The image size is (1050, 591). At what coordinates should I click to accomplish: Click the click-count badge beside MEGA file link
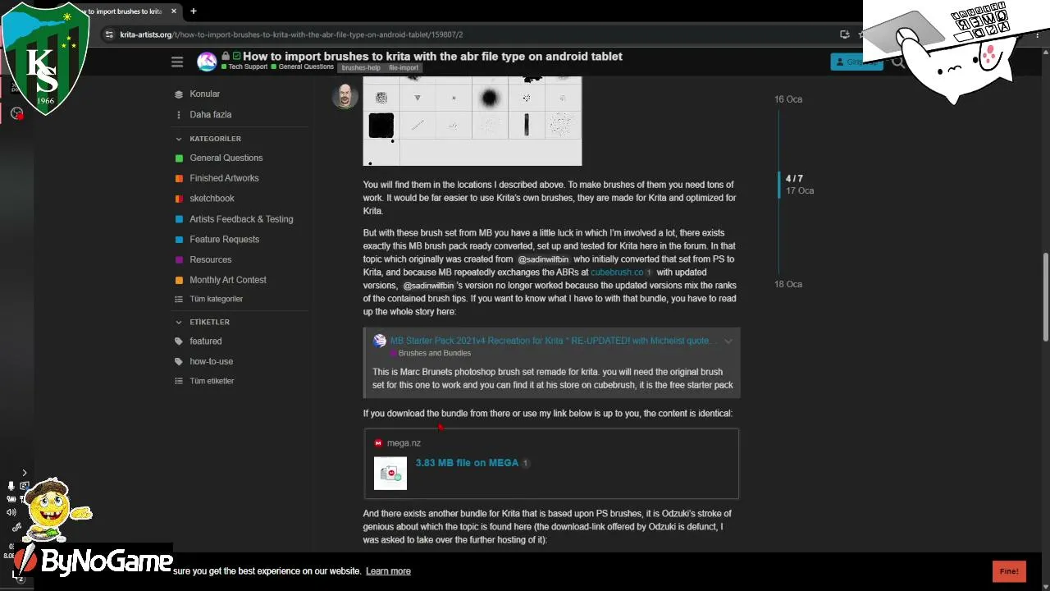coord(526,463)
